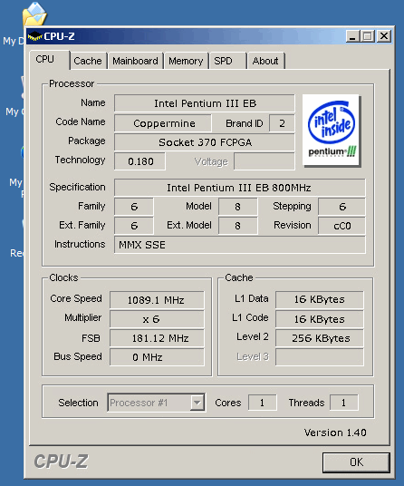Click the Bus Speed value '0 MHz'

(x=157, y=357)
